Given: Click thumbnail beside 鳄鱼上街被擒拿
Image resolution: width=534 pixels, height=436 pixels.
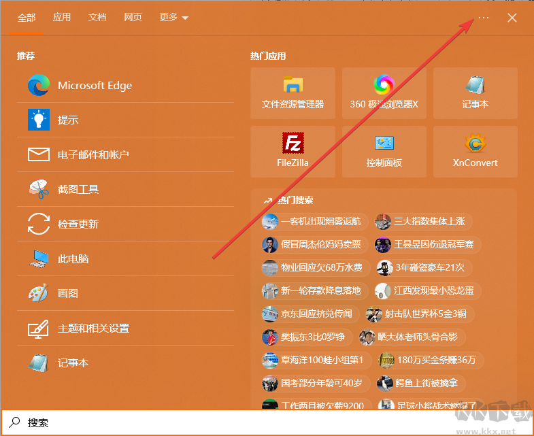Looking at the screenshot, I should (385, 384).
